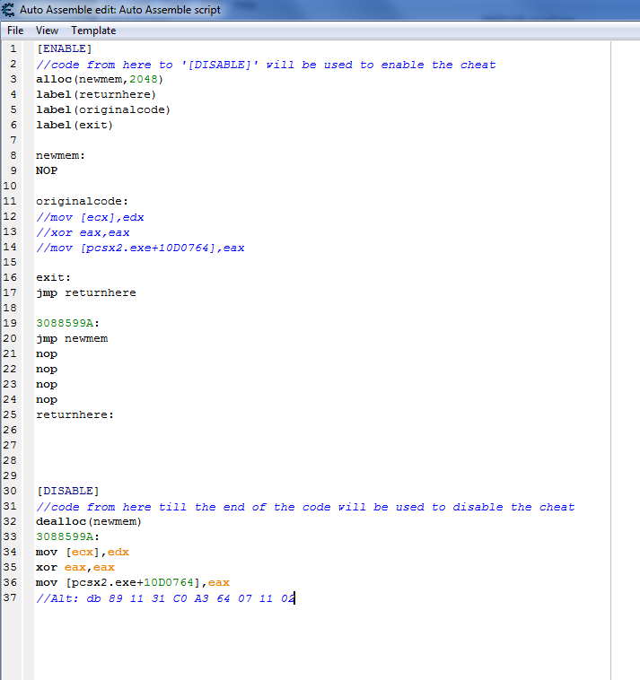The width and height of the screenshot is (640, 680).
Task: Click the alloc(newmem,2048) line
Action: click(100, 79)
